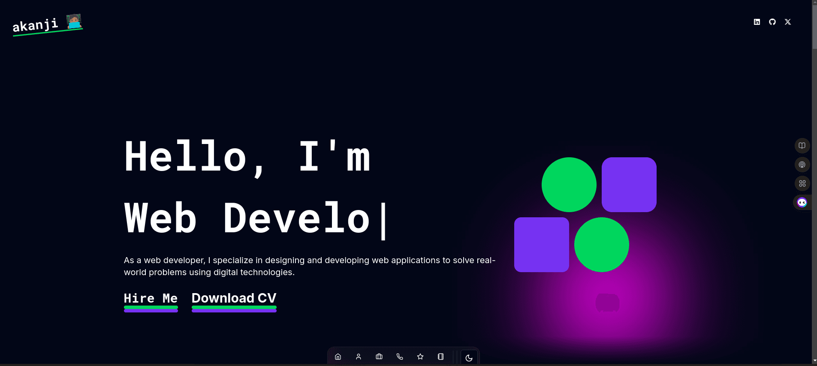
Task: Open the star icon in dock
Action: point(420,357)
